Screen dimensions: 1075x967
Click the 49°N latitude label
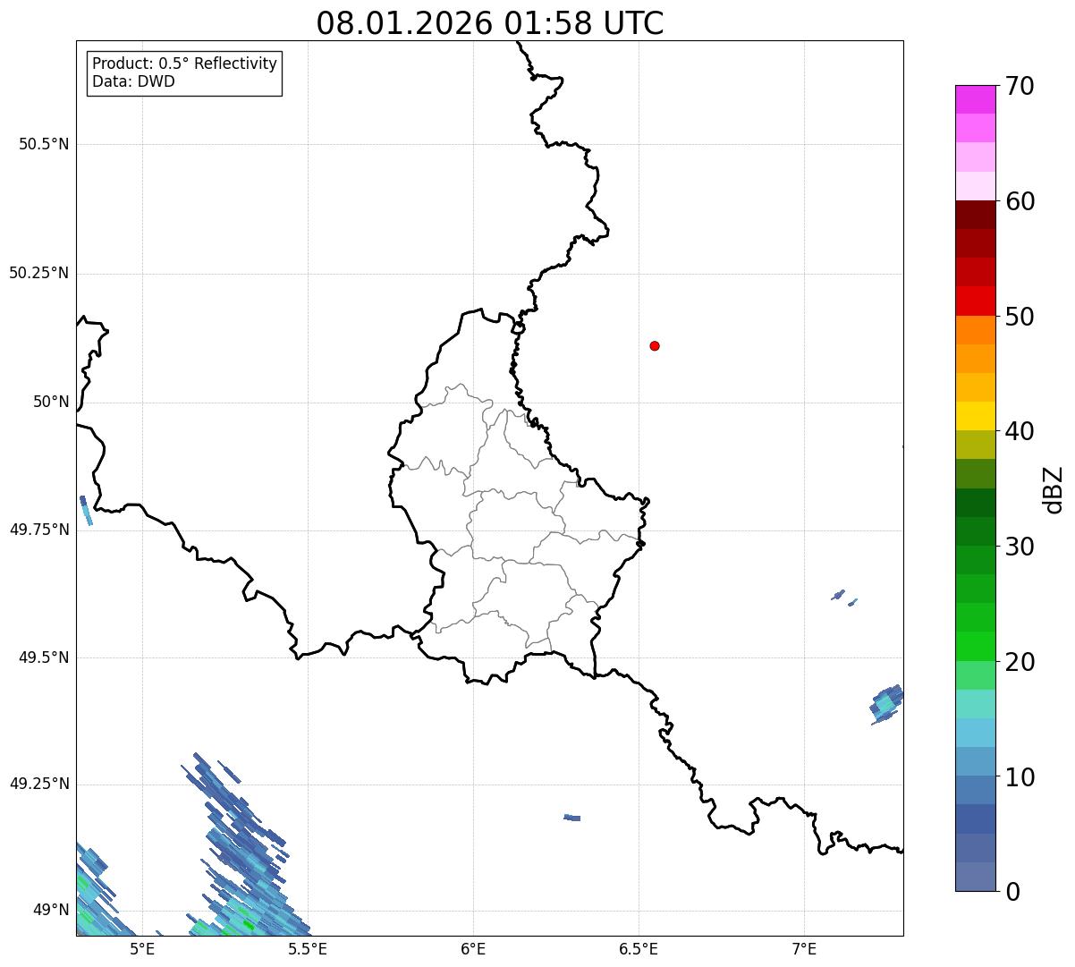[51, 911]
